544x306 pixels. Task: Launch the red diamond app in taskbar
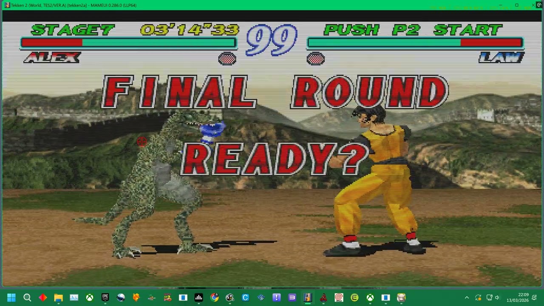coord(43,297)
